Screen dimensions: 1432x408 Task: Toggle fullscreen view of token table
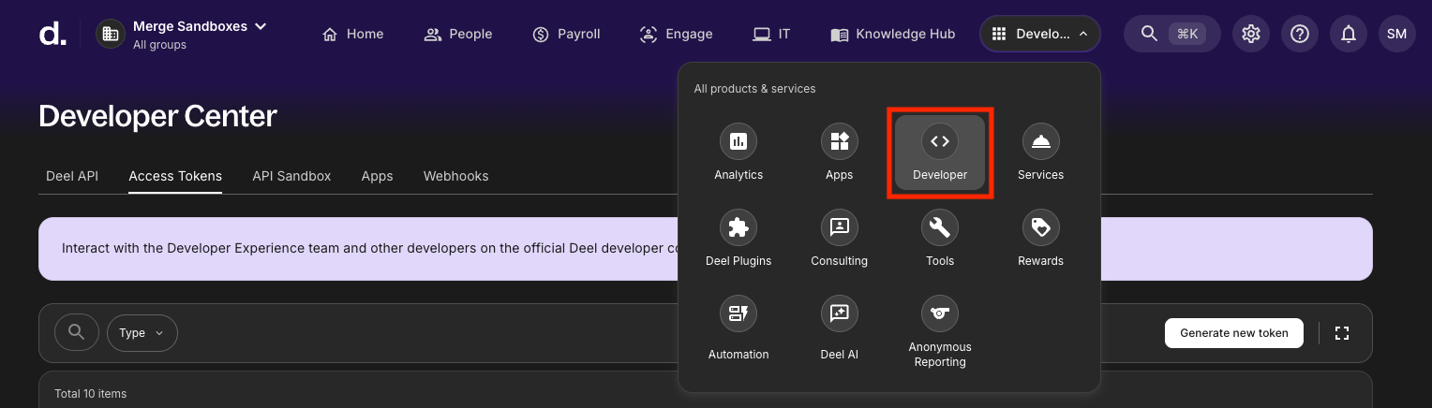[1341, 333]
